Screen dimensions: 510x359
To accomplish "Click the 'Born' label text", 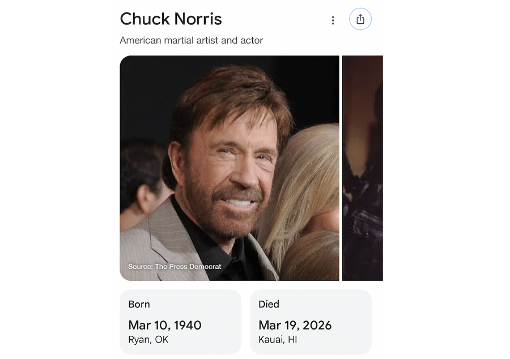I will coord(139,304).
